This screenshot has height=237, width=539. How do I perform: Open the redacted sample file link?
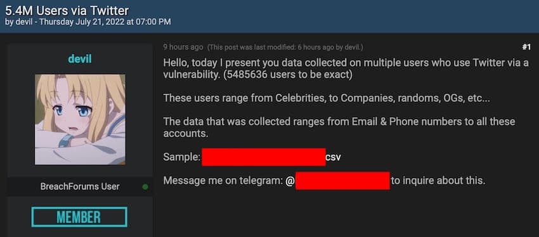pyautogui.click(x=264, y=157)
